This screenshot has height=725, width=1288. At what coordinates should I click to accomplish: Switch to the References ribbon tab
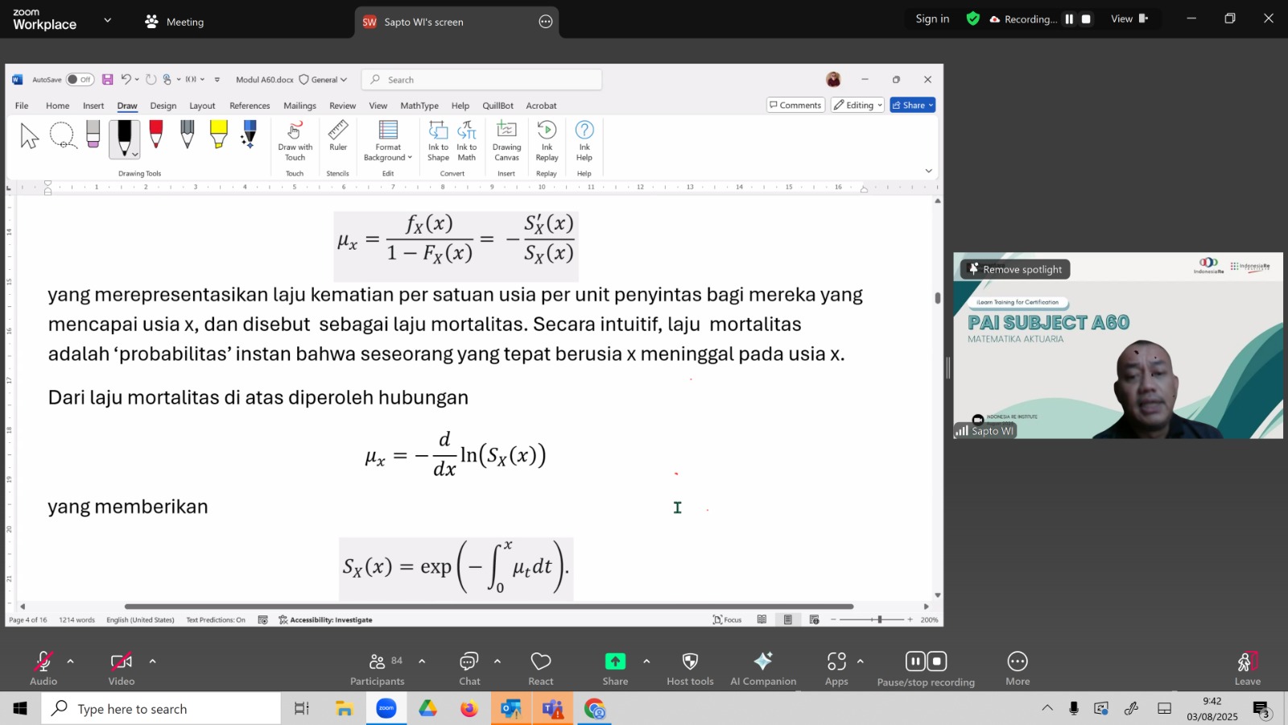click(x=250, y=106)
